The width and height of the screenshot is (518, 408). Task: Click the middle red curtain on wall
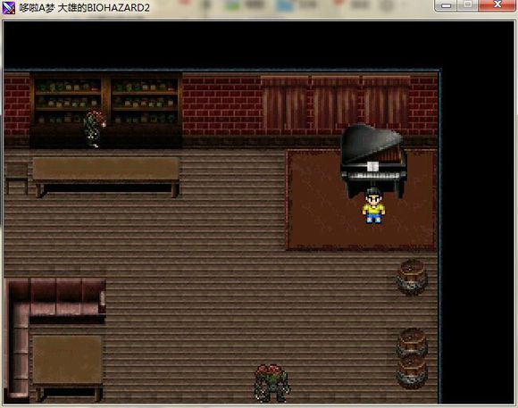336,103
